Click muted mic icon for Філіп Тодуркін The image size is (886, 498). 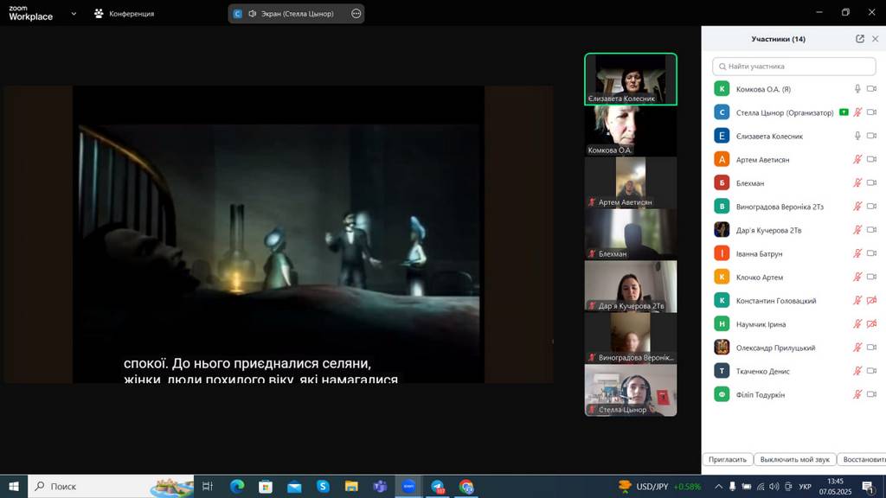pyautogui.click(x=857, y=394)
